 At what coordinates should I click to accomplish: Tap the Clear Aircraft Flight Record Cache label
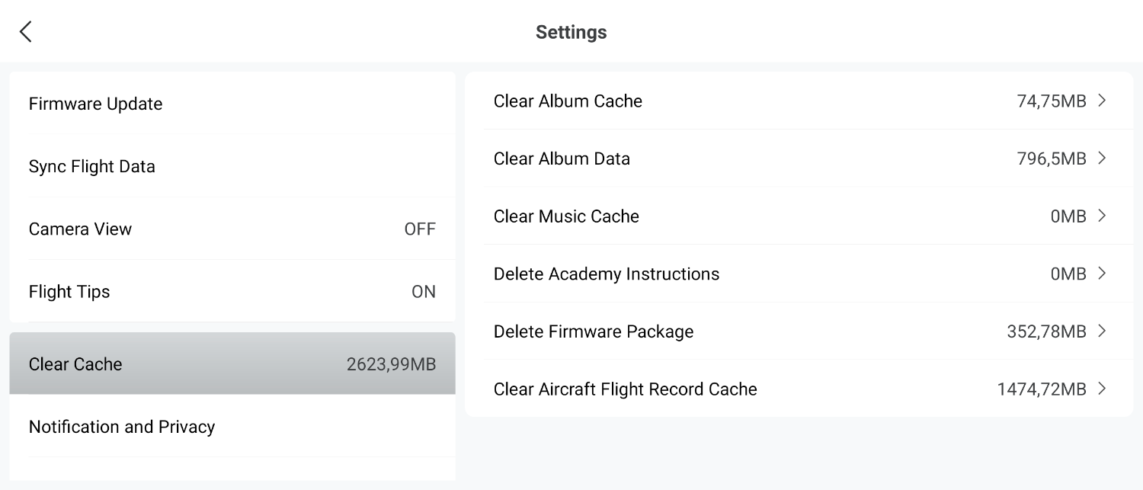click(x=626, y=389)
